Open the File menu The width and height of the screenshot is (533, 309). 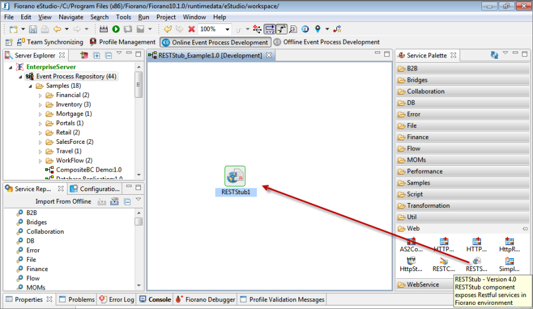[x=9, y=17]
